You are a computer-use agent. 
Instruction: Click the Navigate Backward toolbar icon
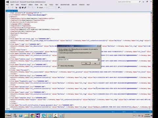(9, 8)
